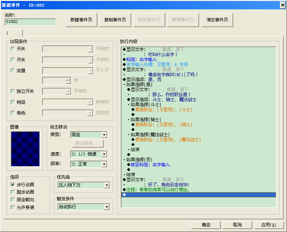
Task: Enable the 物品 condition checkbox
Action: [13, 102]
